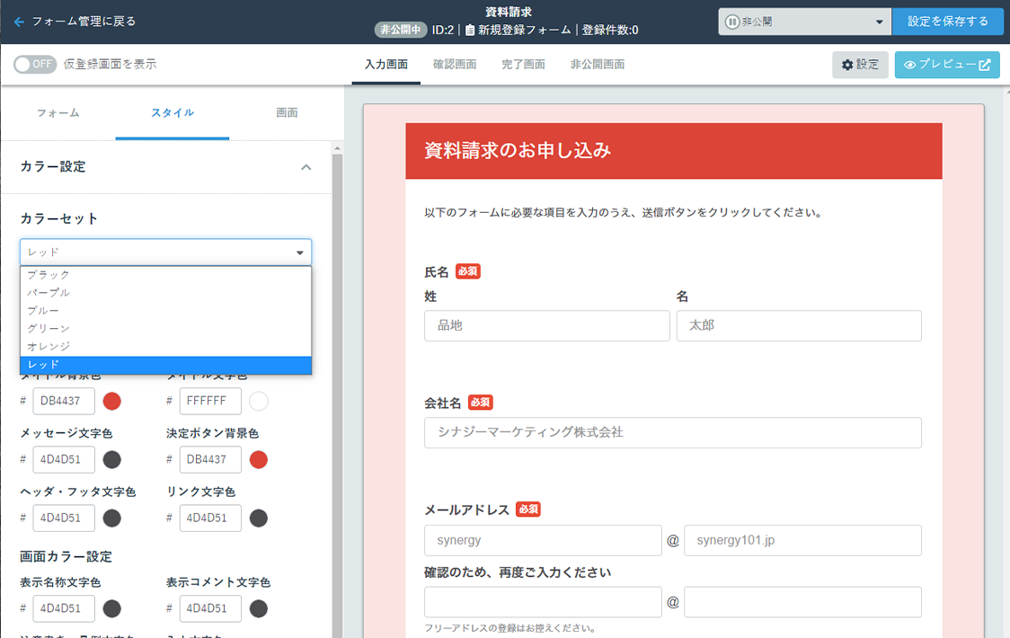Open the 非公開 status dropdown
1010x638 pixels.
[x=804, y=22]
